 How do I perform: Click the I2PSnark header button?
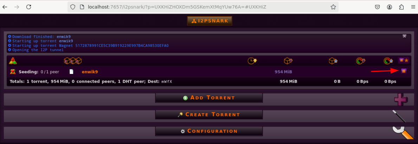pos(210,21)
